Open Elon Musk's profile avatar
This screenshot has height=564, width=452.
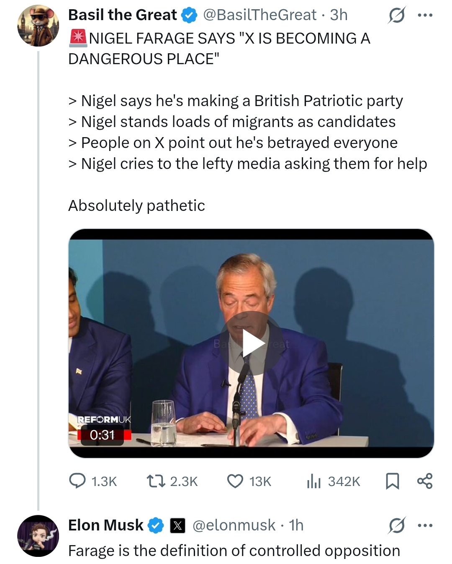(x=38, y=536)
